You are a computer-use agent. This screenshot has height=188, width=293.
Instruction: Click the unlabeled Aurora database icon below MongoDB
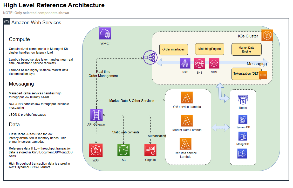[242, 153]
